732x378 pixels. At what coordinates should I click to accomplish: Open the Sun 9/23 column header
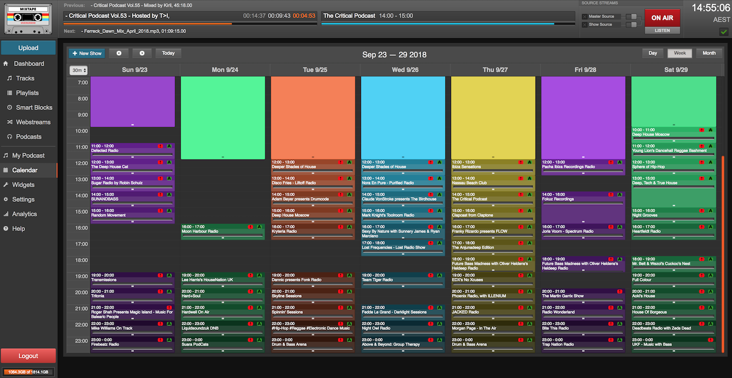tap(135, 70)
